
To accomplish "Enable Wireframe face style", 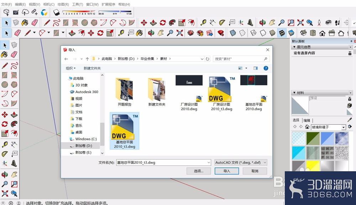I will [x=253, y=33].
